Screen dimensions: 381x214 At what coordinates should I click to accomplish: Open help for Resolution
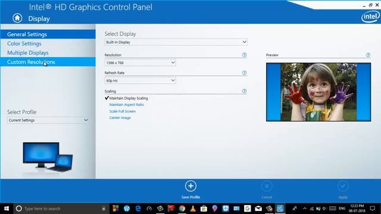pyautogui.click(x=244, y=55)
